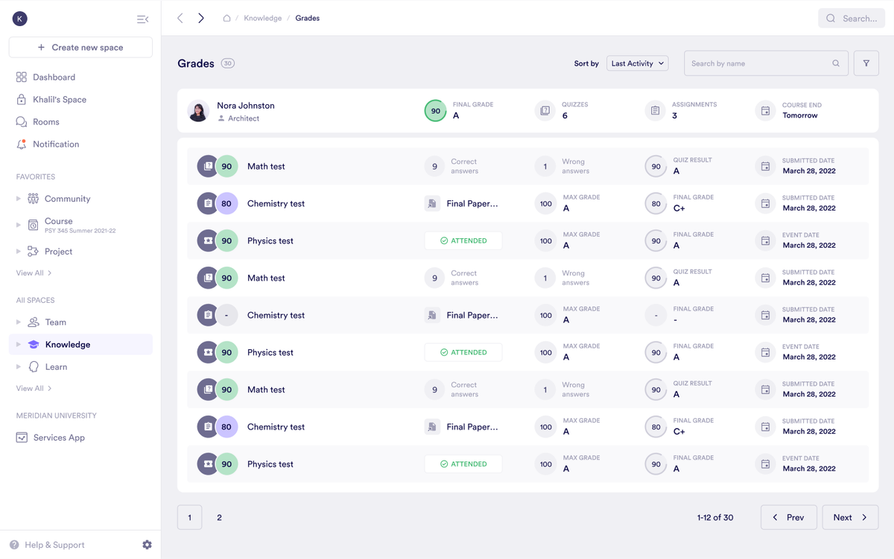Click the magnifier in Search by name
Image resolution: width=894 pixels, height=559 pixels.
click(836, 63)
